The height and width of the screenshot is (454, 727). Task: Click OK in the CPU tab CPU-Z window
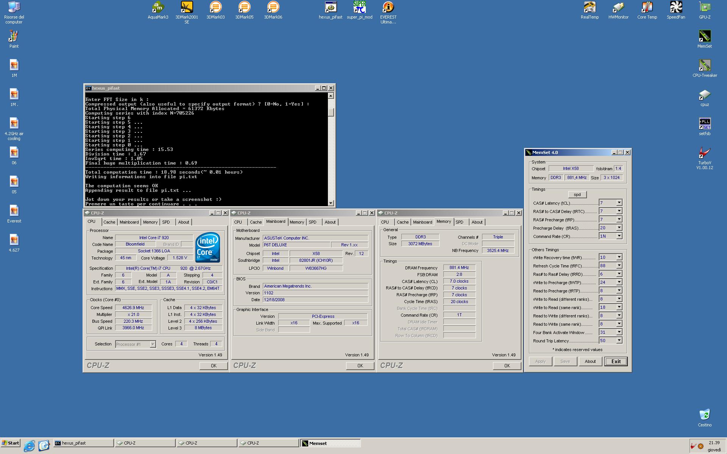[214, 365]
